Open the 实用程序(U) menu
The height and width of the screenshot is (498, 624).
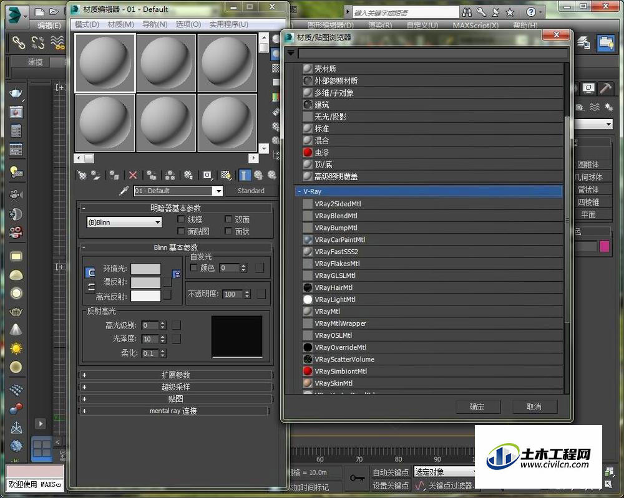click(228, 24)
